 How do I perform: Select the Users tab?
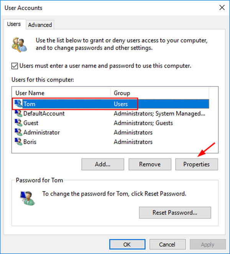tap(14, 24)
